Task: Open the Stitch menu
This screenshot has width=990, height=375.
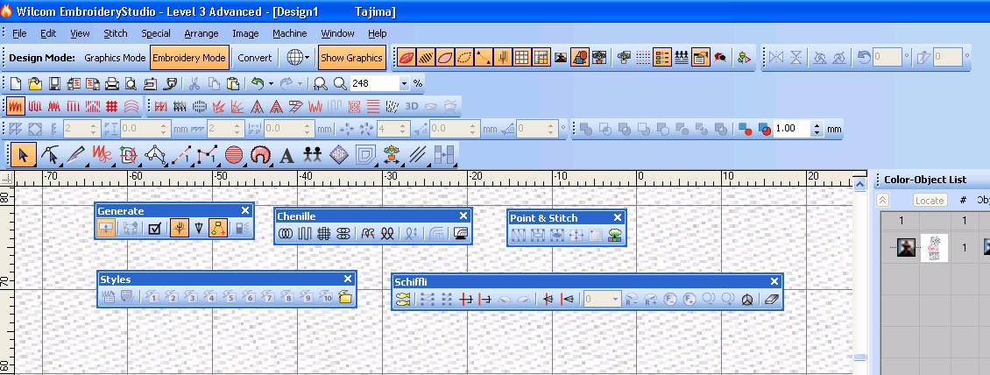Action: point(116,33)
